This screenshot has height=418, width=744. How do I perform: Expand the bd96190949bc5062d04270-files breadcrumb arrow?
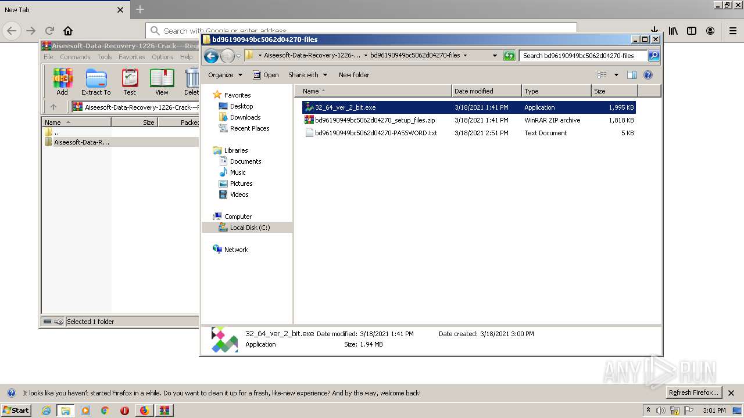click(x=466, y=56)
